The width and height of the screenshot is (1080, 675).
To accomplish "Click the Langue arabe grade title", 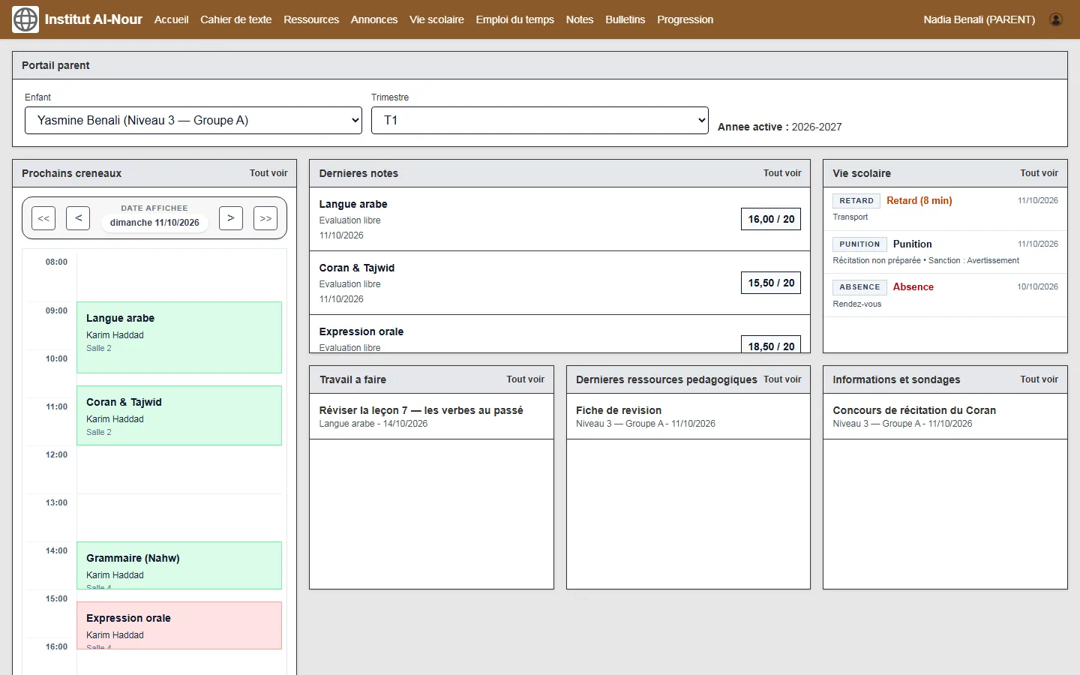I will (x=353, y=204).
